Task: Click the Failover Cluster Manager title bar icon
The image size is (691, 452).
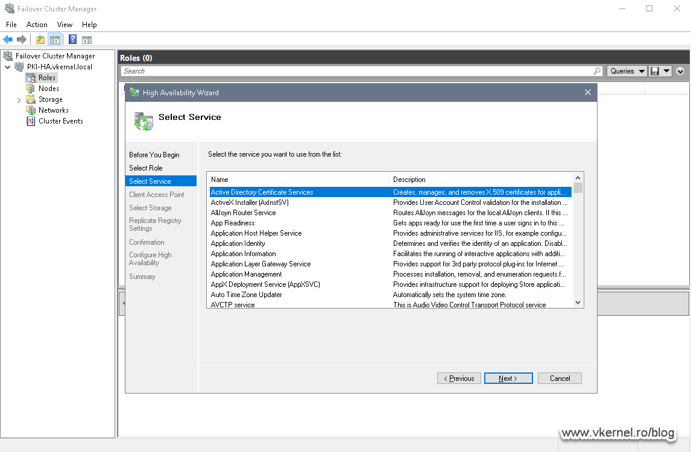Action: (x=9, y=8)
